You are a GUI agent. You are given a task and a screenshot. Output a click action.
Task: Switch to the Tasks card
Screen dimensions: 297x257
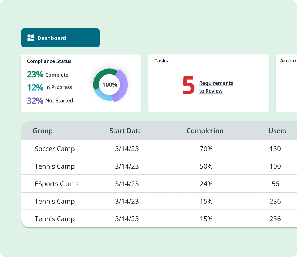pos(209,83)
